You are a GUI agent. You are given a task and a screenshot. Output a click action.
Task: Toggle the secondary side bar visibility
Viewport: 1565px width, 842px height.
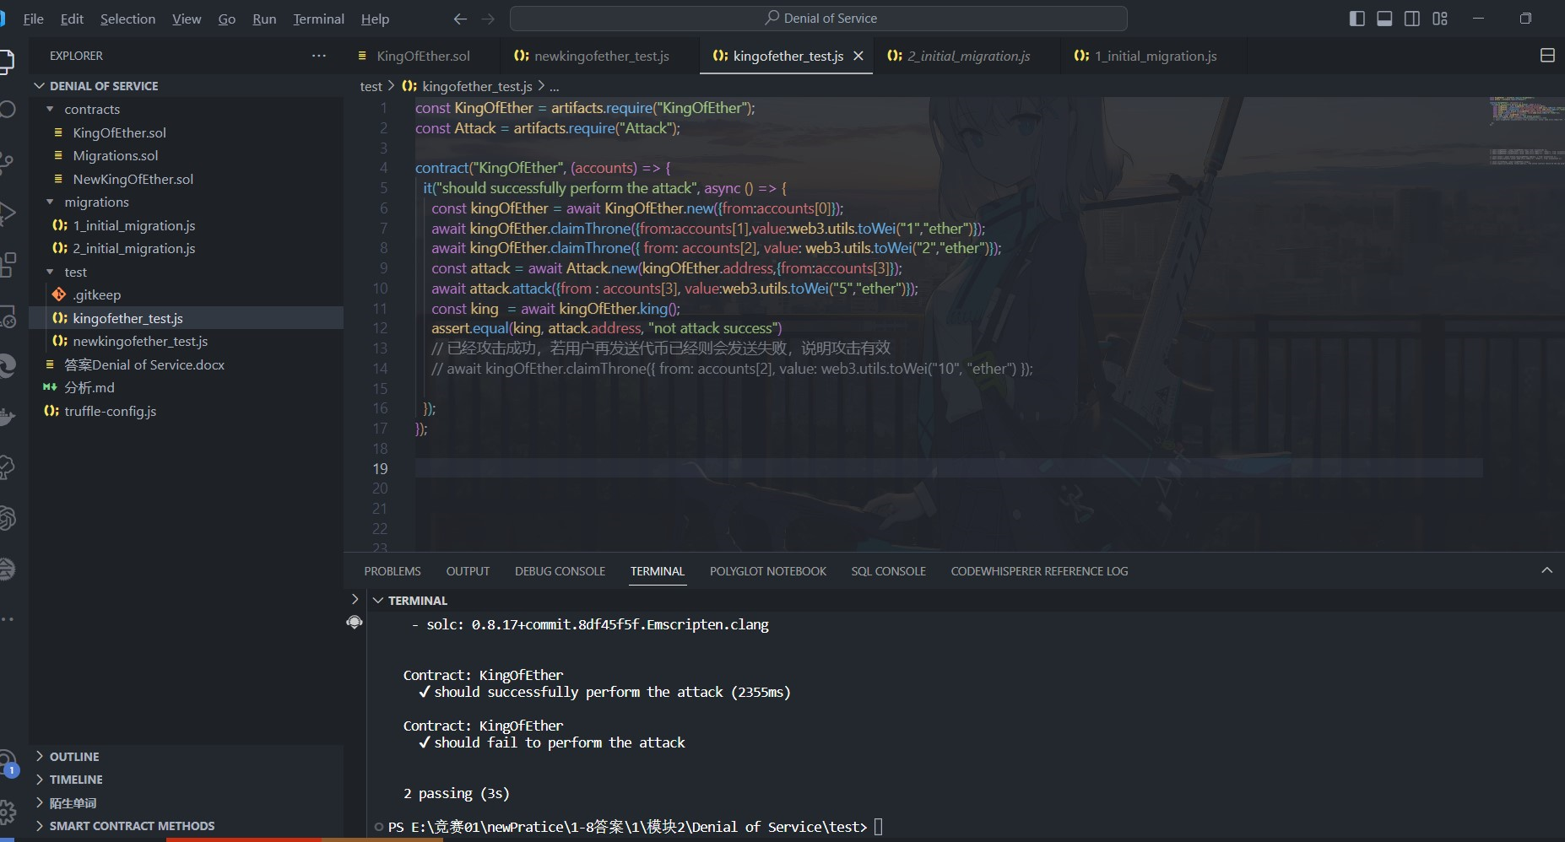[1412, 19]
